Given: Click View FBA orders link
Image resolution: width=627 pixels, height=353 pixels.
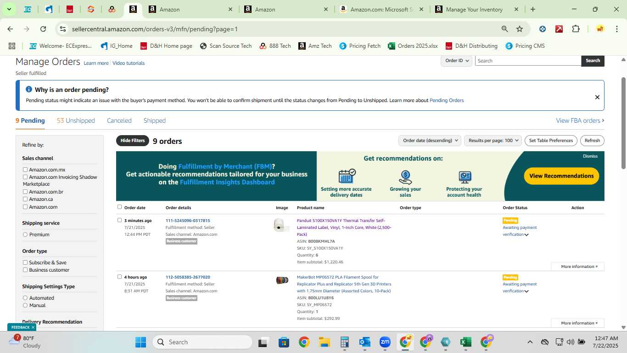Looking at the screenshot, I should tap(580, 120).
